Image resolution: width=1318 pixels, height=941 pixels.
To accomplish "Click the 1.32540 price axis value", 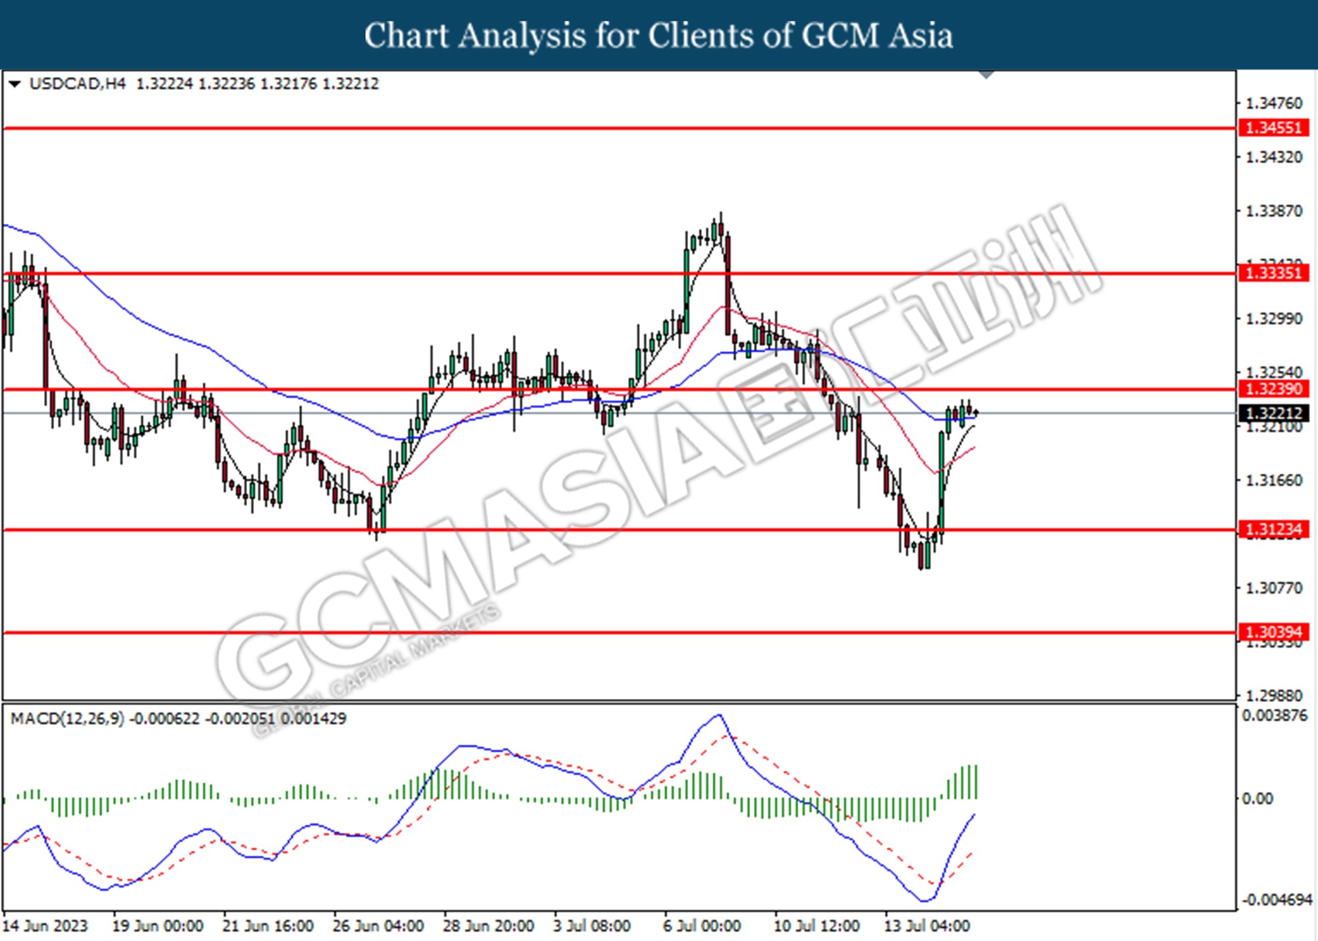I will point(1274,373).
